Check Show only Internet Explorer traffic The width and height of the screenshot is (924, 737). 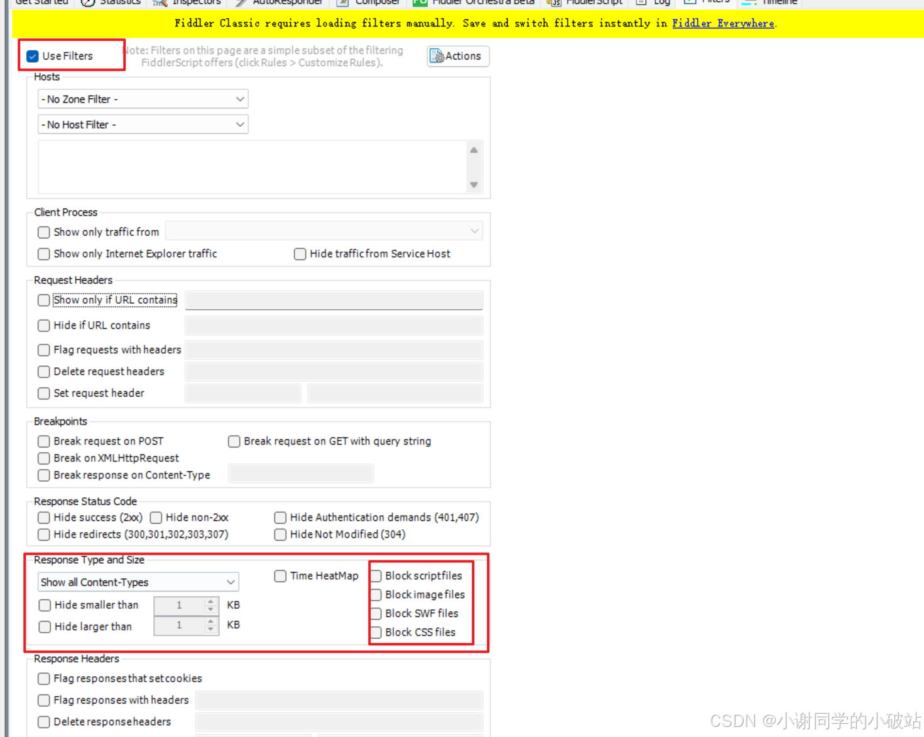pos(43,254)
